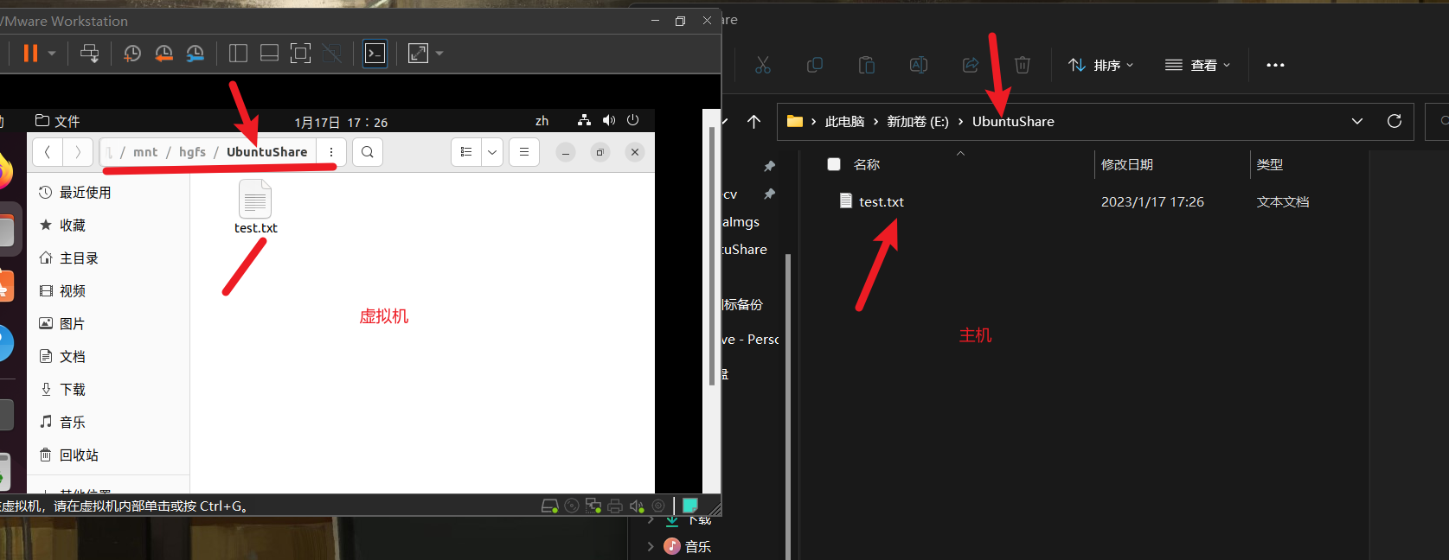This screenshot has height=560, width=1449.
Task: Open 文档 folder in Files sidebar
Action: coord(108,357)
